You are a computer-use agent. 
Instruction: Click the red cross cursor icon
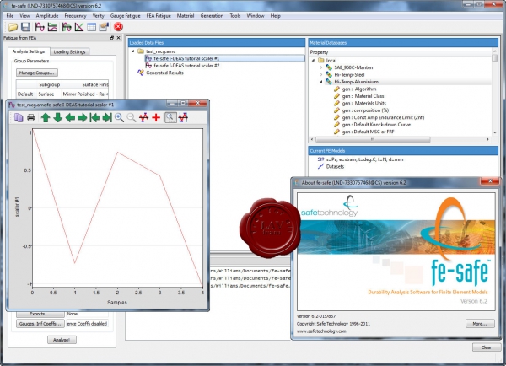click(x=156, y=117)
